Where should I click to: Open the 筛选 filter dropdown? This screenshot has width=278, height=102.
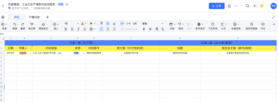[x=181, y=26]
